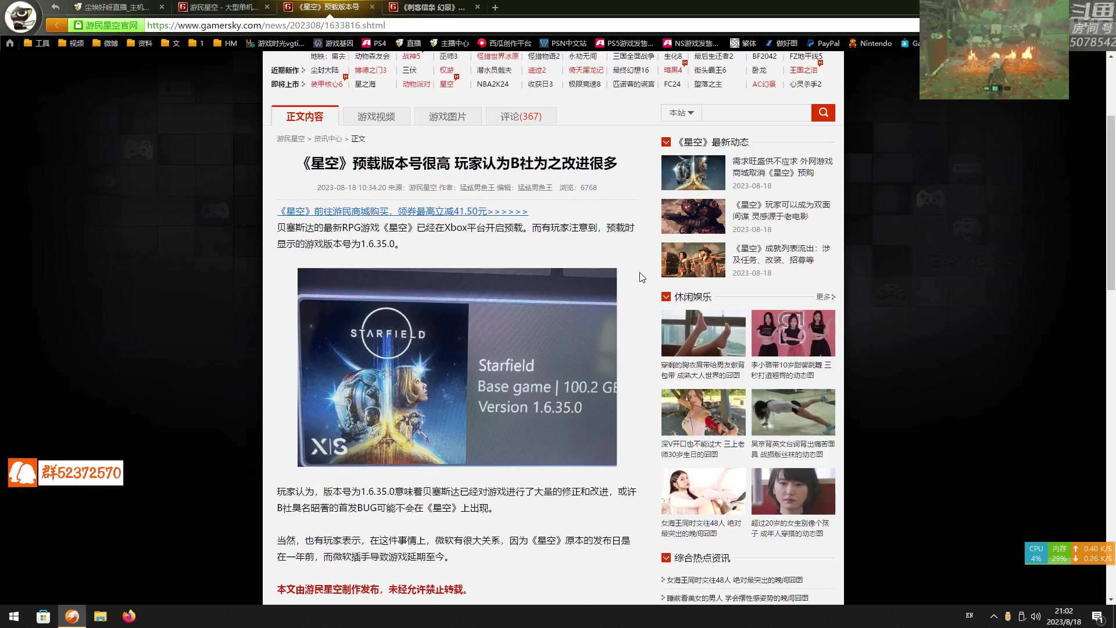1116x628 pixels.
Task: Open the PS4 bookmark
Action: click(374, 43)
